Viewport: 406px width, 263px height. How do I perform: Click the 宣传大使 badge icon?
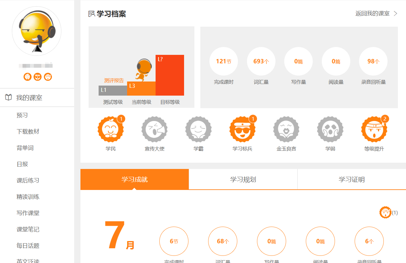pos(155,129)
